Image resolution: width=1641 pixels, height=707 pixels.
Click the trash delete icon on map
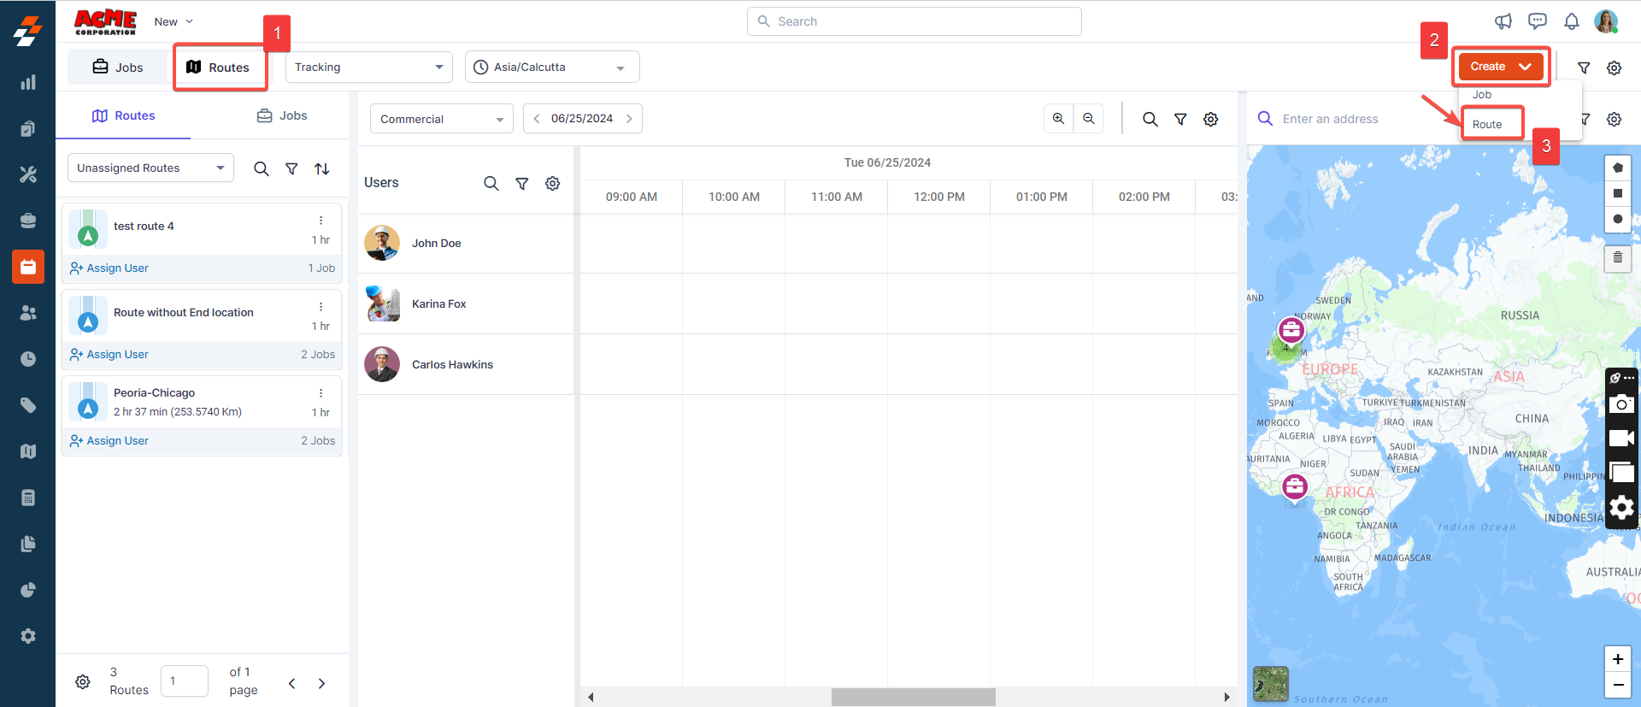1617,257
